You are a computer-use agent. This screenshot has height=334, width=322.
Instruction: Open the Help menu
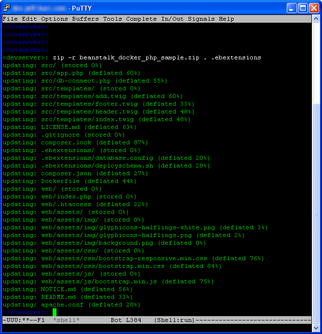pos(226,19)
